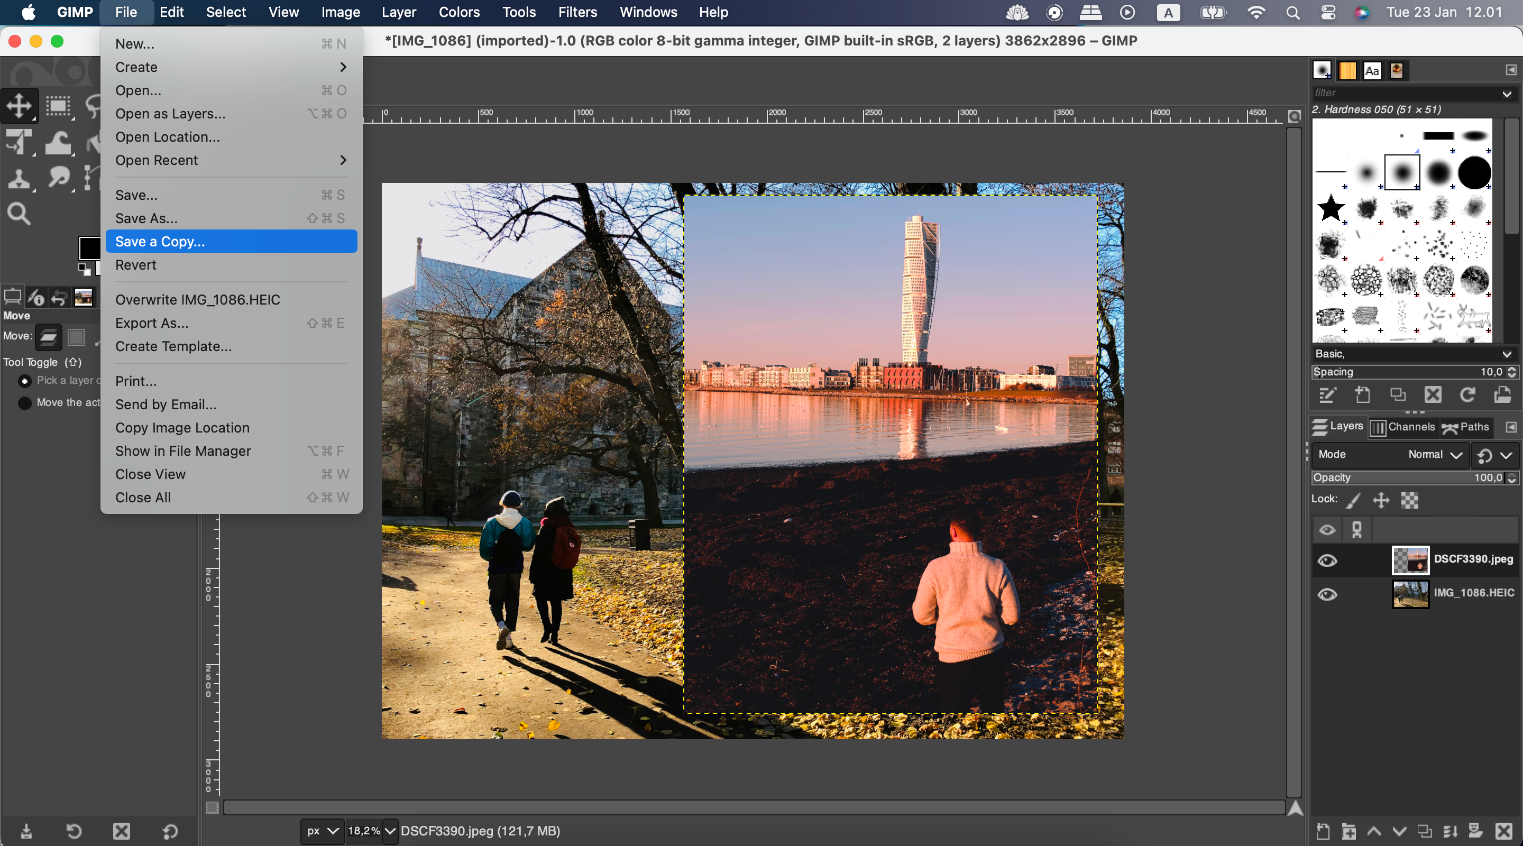
Task: Hide the DSCF3390.jpeg layer
Action: [1327, 560]
